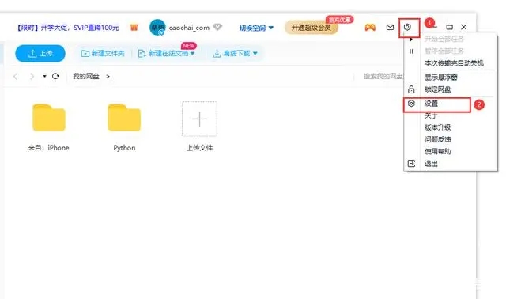
Task: Click the 搜索我的网盘 search field
Action: point(383,76)
